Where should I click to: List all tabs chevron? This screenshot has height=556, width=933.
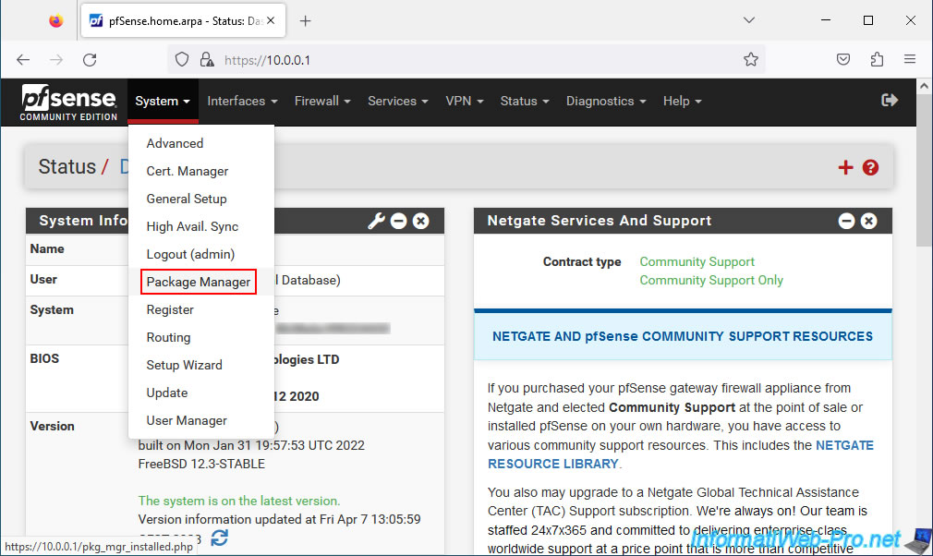coord(749,20)
